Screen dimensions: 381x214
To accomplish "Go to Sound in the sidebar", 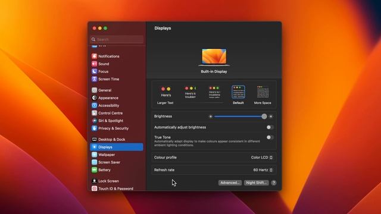I will (x=117, y=64).
